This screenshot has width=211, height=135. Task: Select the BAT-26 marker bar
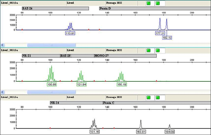(55, 9)
